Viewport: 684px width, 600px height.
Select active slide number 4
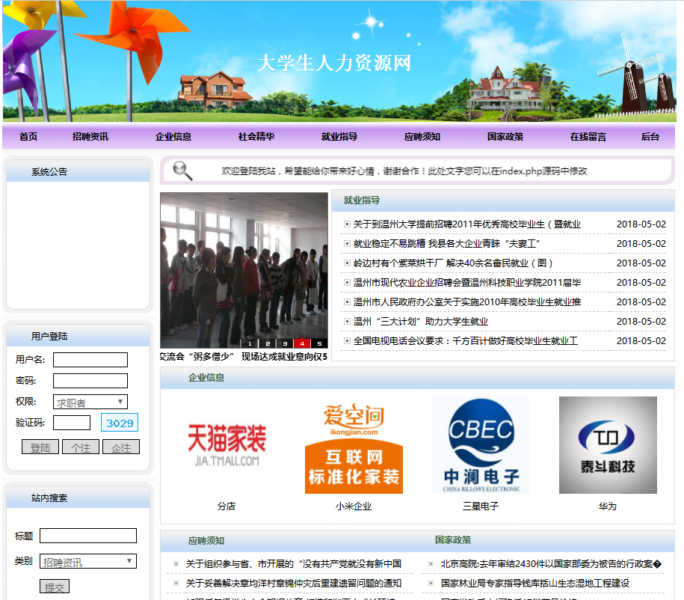click(x=302, y=343)
